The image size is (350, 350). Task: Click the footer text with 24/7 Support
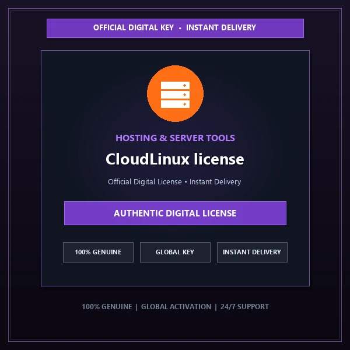click(175, 307)
